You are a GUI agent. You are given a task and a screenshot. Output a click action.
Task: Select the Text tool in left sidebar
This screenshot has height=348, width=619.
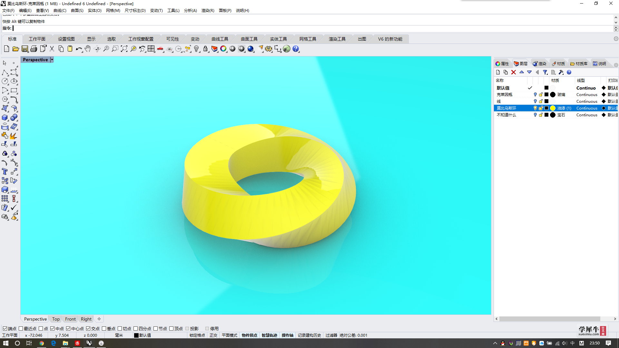pyautogui.click(x=5, y=172)
